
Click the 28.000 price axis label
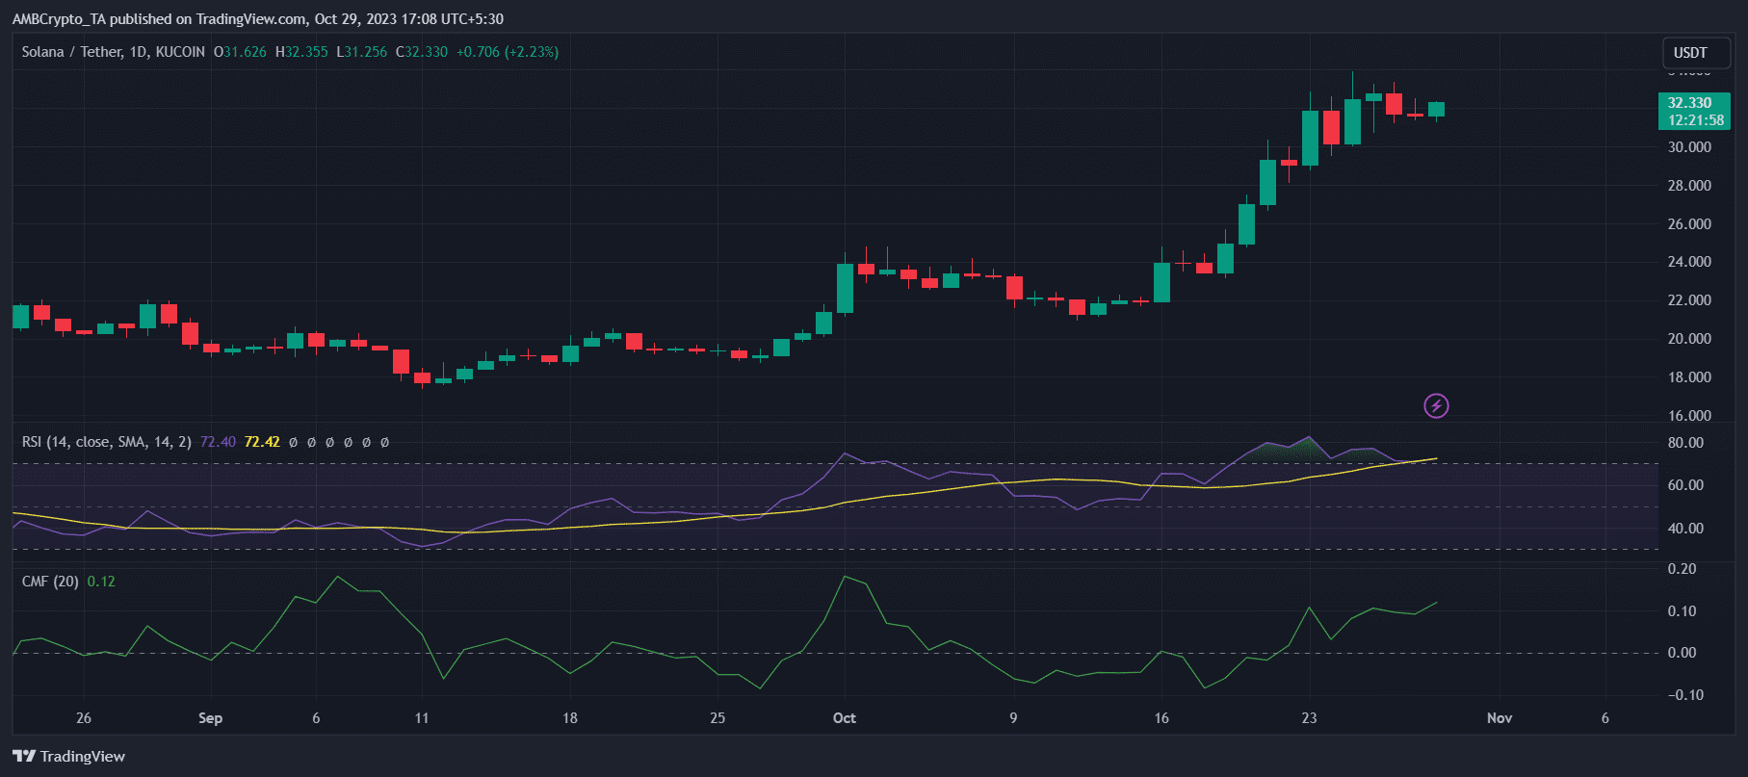[x=1689, y=186]
